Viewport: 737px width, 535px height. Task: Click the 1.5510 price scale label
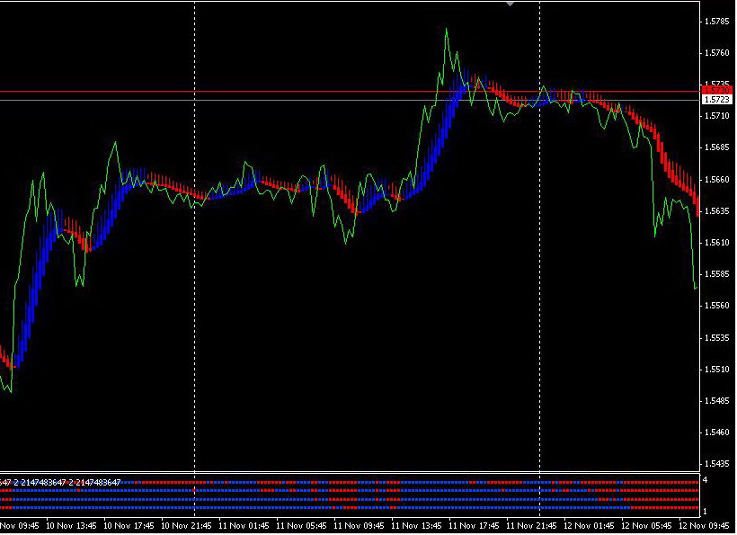(717, 370)
